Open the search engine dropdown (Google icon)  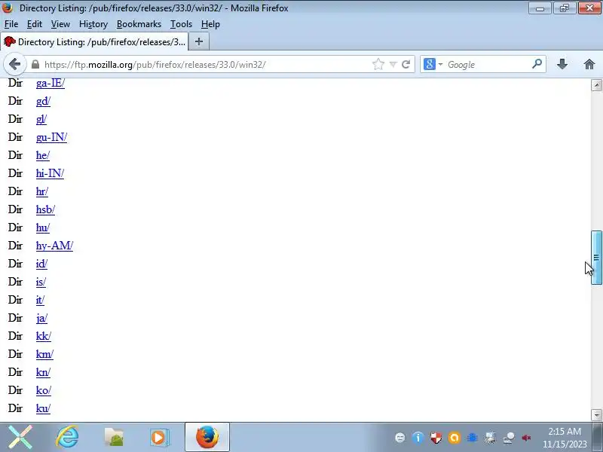(433, 64)
